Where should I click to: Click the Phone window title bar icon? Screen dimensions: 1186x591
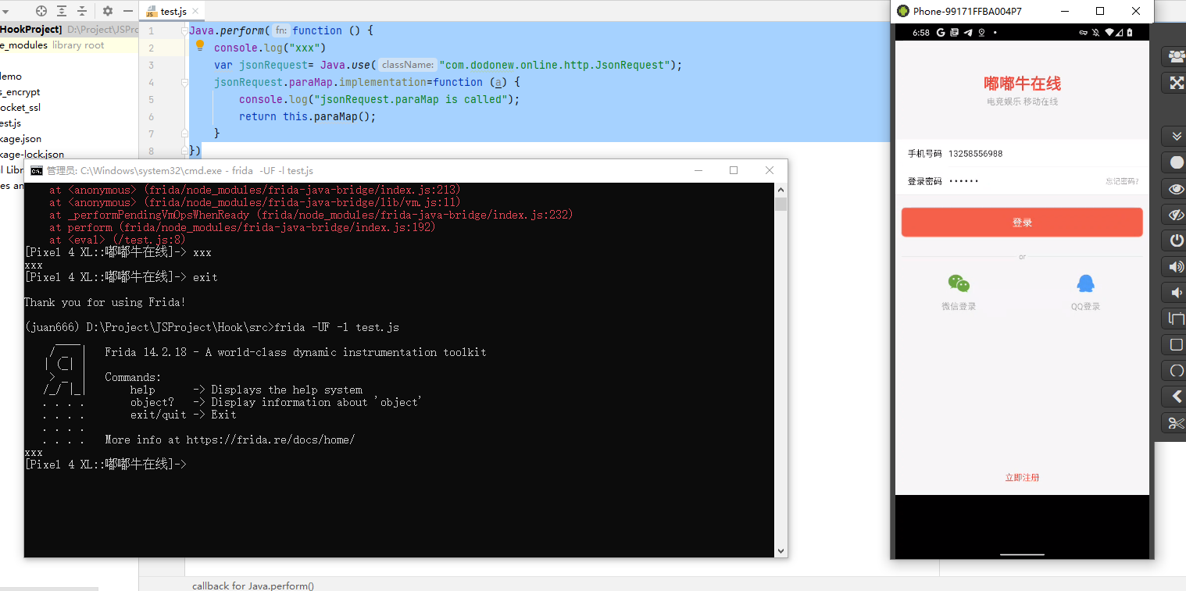903,11
